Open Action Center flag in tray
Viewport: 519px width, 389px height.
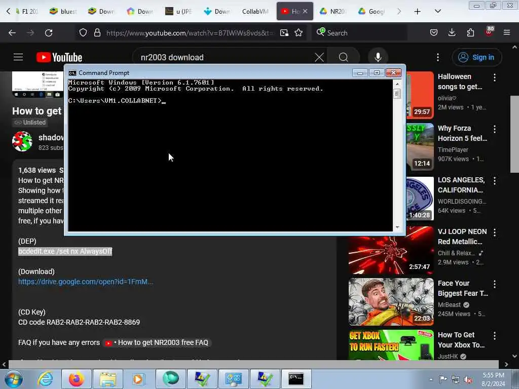[x=443, y=379]
